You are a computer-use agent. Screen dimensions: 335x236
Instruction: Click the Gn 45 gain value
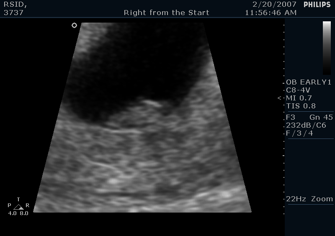coord(321,117)
